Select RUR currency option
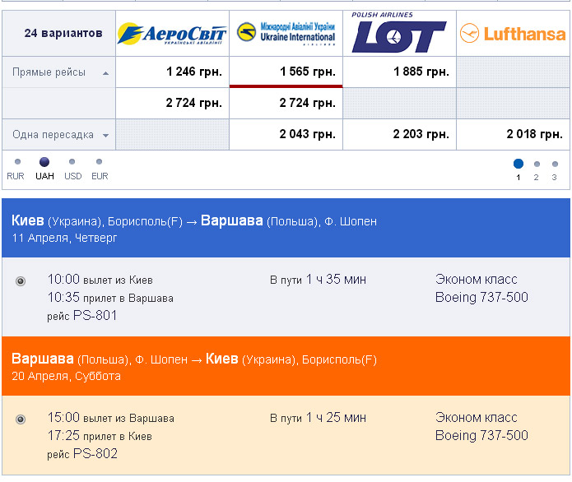 (16, 163)
